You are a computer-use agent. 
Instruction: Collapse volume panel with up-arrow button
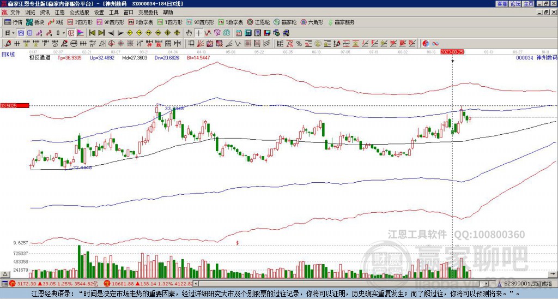click(x=5, y=274)
